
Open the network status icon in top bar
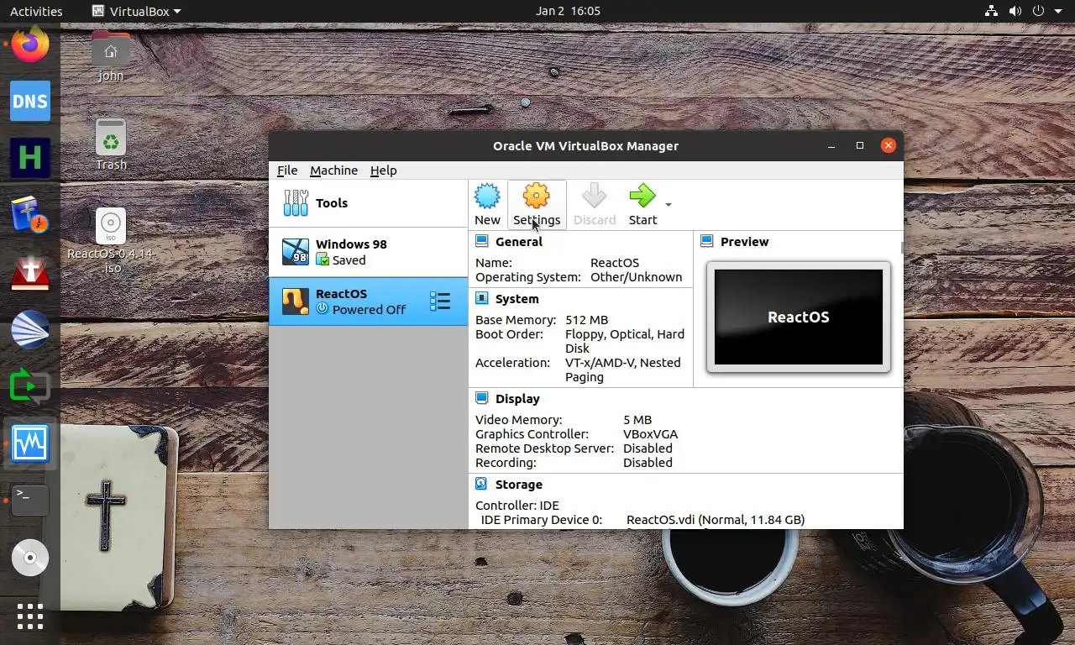(991, 11)
